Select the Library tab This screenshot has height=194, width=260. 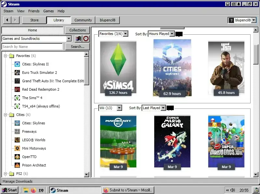(x=59, y=20)
